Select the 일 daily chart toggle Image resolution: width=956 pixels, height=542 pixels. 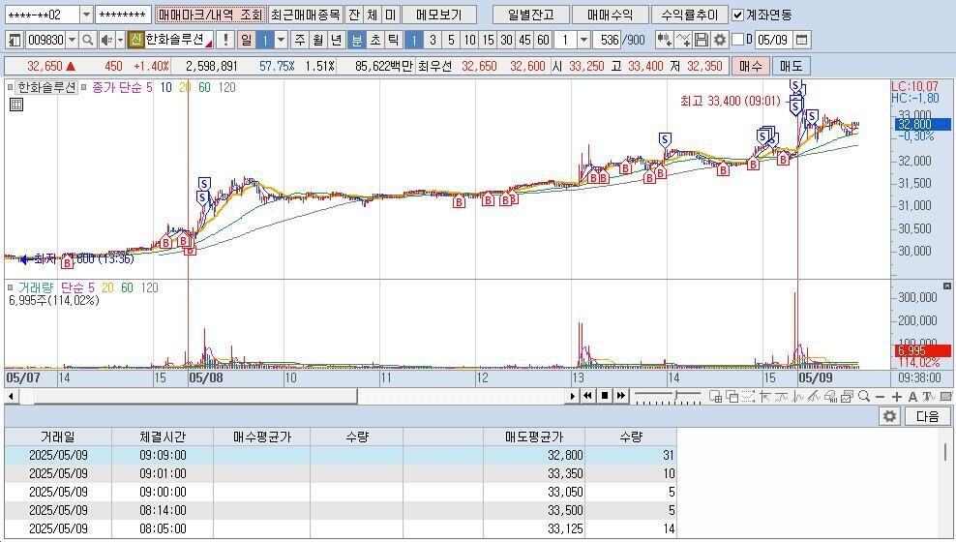click(x=246, y=40)
